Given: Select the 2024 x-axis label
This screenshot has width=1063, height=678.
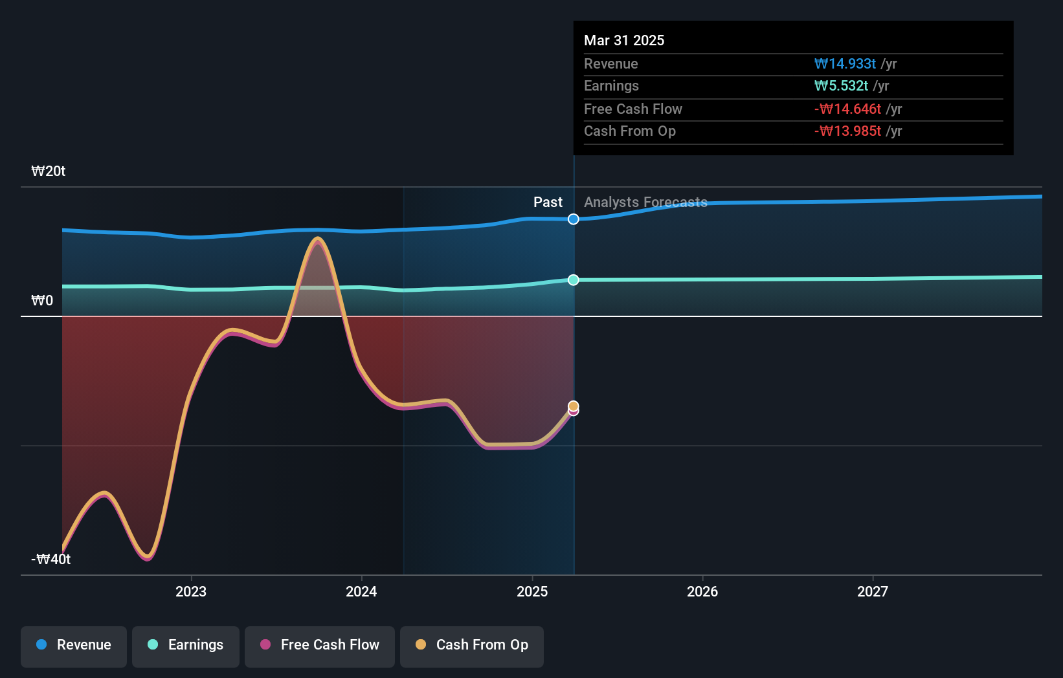Looking at the screenshot, I should pyautogui.click(x=361, y=591).
